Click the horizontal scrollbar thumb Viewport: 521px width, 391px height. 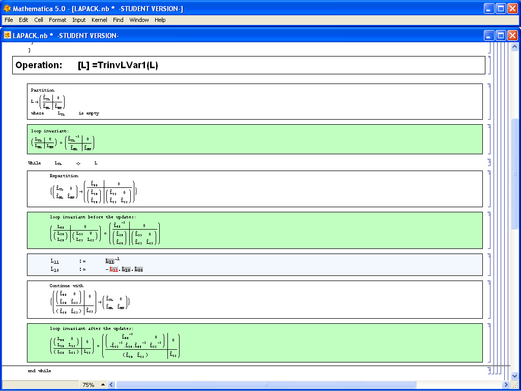coord(266,385)
